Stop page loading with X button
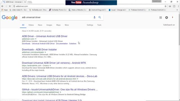Image resolution: width=180 pixels, height=101 pixels. coord(10,6)
